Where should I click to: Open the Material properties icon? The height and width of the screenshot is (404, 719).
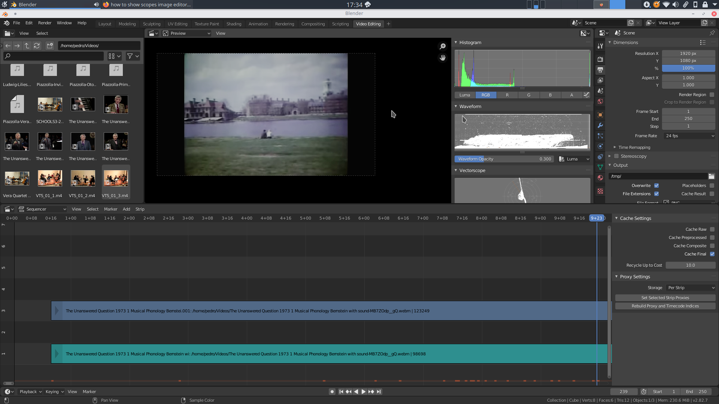(x=600, y=178)
